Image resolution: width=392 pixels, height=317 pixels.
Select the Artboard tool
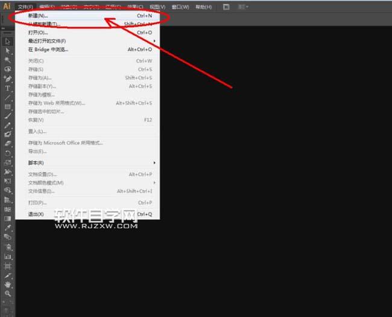point(7,266)
